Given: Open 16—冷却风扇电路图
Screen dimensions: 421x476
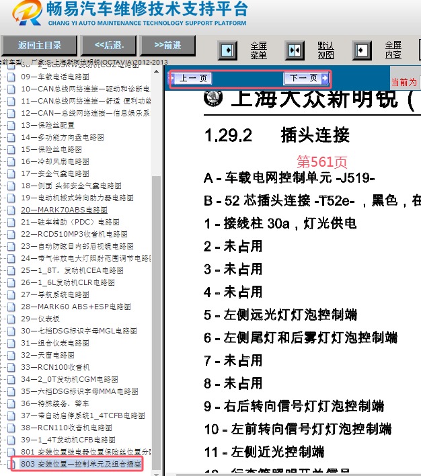Looking at the screenshot, I should pos(55,161).
